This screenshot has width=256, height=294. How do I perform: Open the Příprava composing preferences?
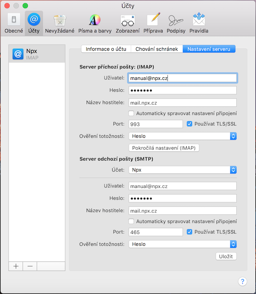coord(152,23)
